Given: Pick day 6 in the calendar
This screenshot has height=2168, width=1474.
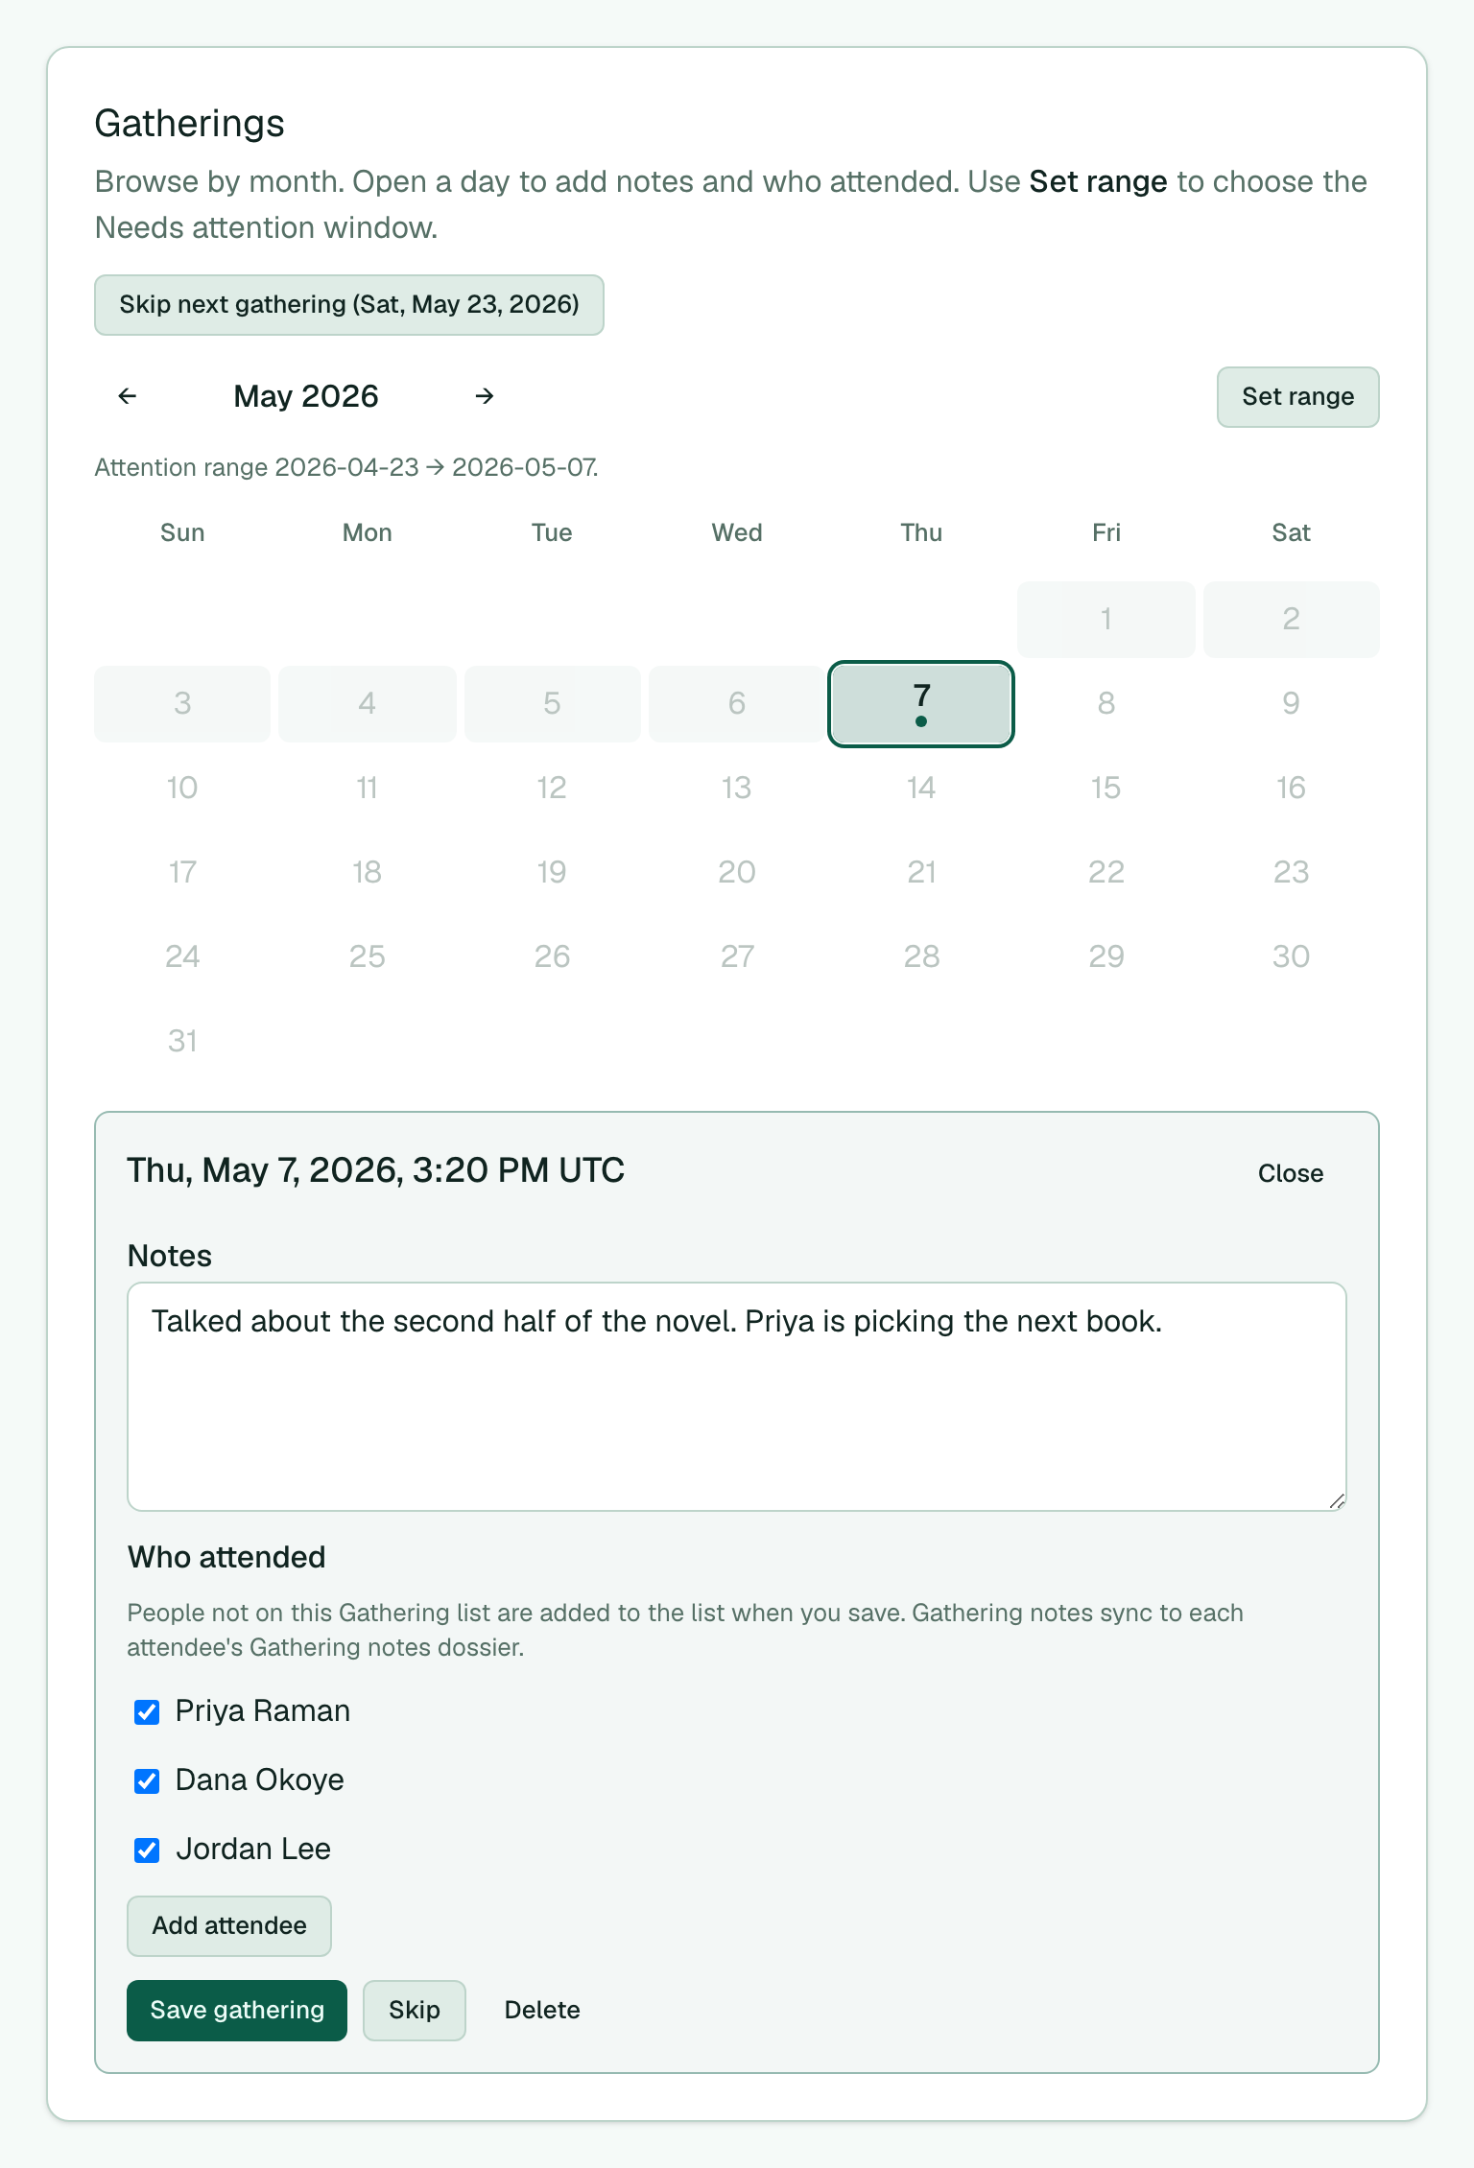Looking at the screenshot, I should click(x=737, y=703).
